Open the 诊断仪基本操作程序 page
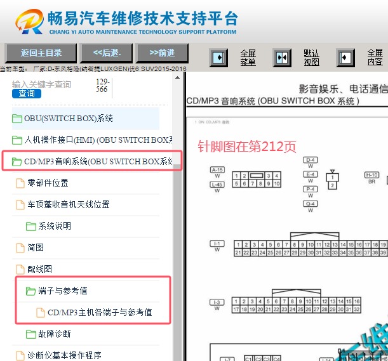This screenshot has width=388, height=361. pos(64,355)
